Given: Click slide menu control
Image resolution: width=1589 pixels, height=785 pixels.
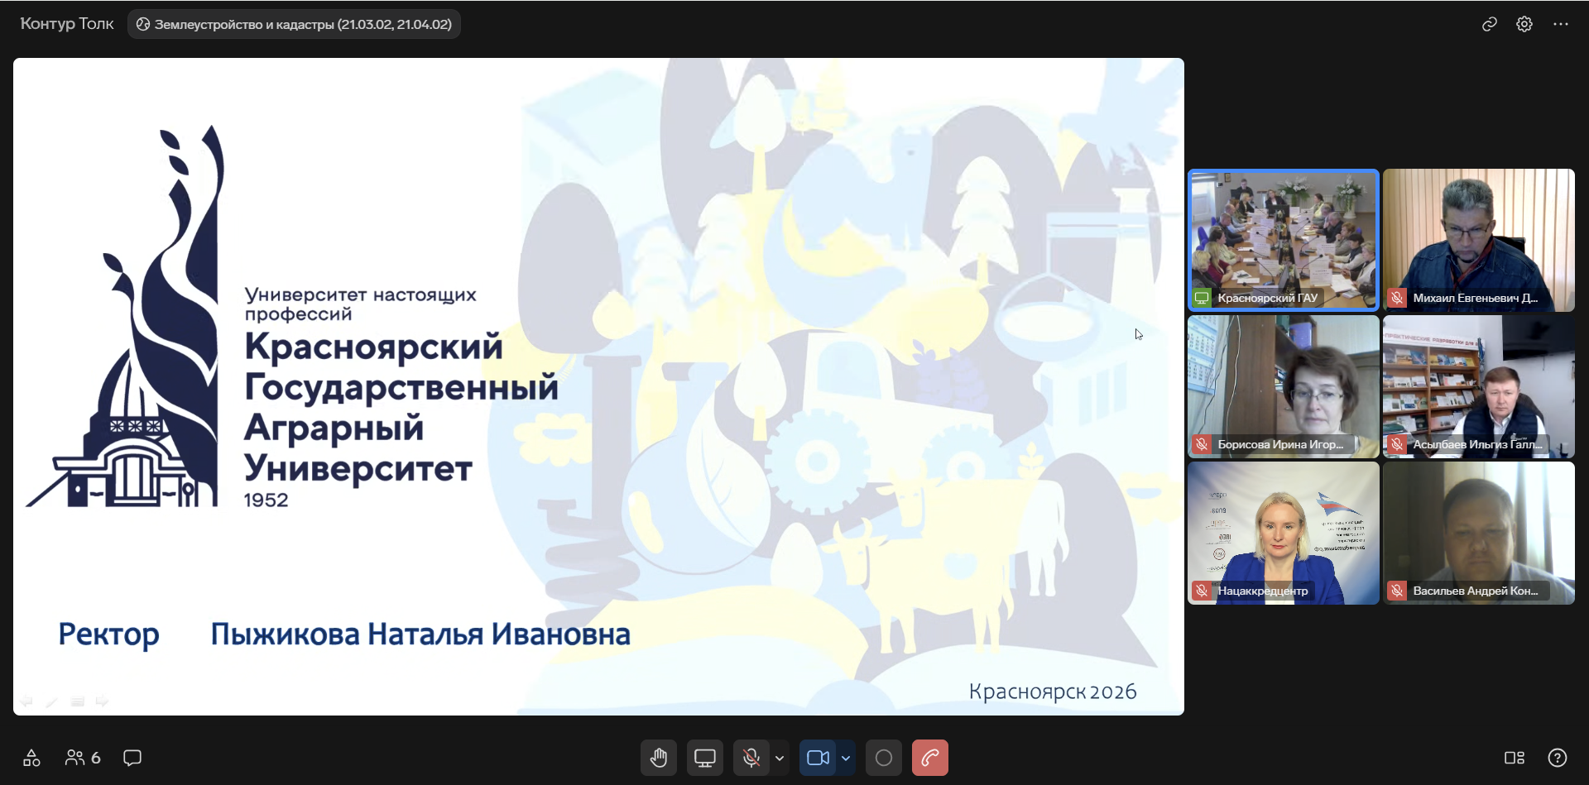Looking at the screenshot, I should point(77,701).
